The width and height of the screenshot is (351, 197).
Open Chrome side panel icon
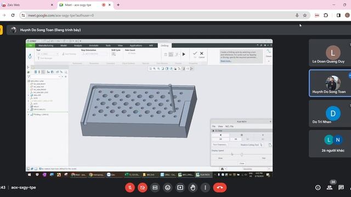coord(338,15)
